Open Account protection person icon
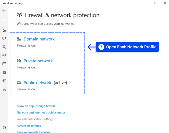 (x=4, y=47)
